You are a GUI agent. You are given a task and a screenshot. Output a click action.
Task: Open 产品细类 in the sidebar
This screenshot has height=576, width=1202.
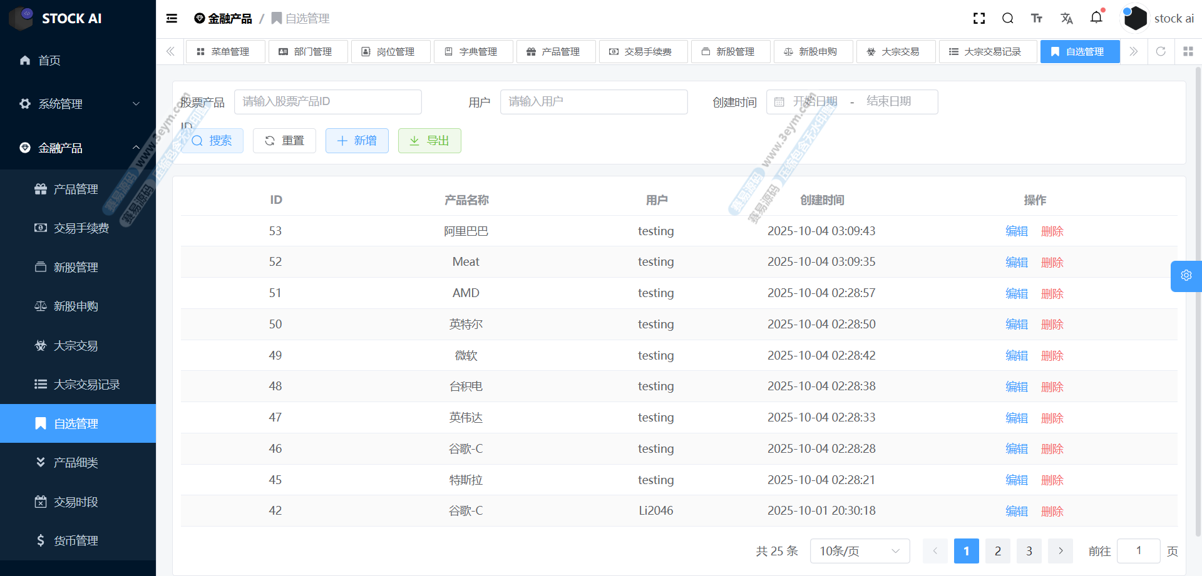click(76, 463)
